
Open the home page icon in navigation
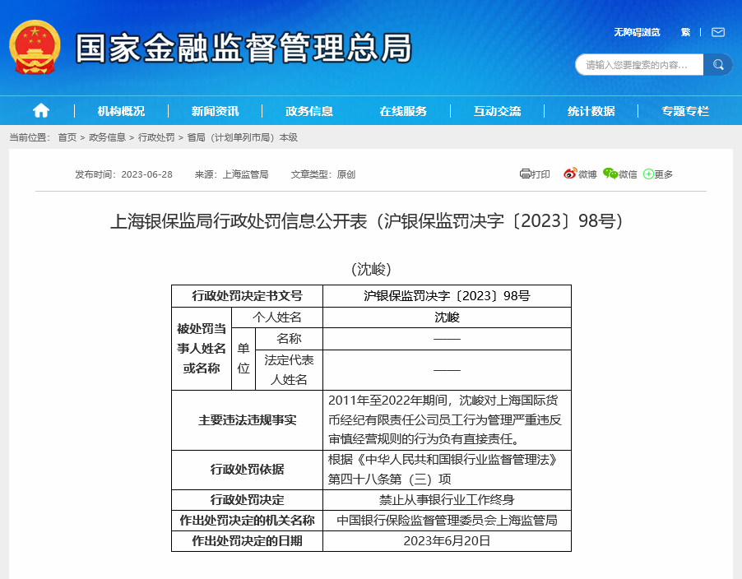pos(40,111)
